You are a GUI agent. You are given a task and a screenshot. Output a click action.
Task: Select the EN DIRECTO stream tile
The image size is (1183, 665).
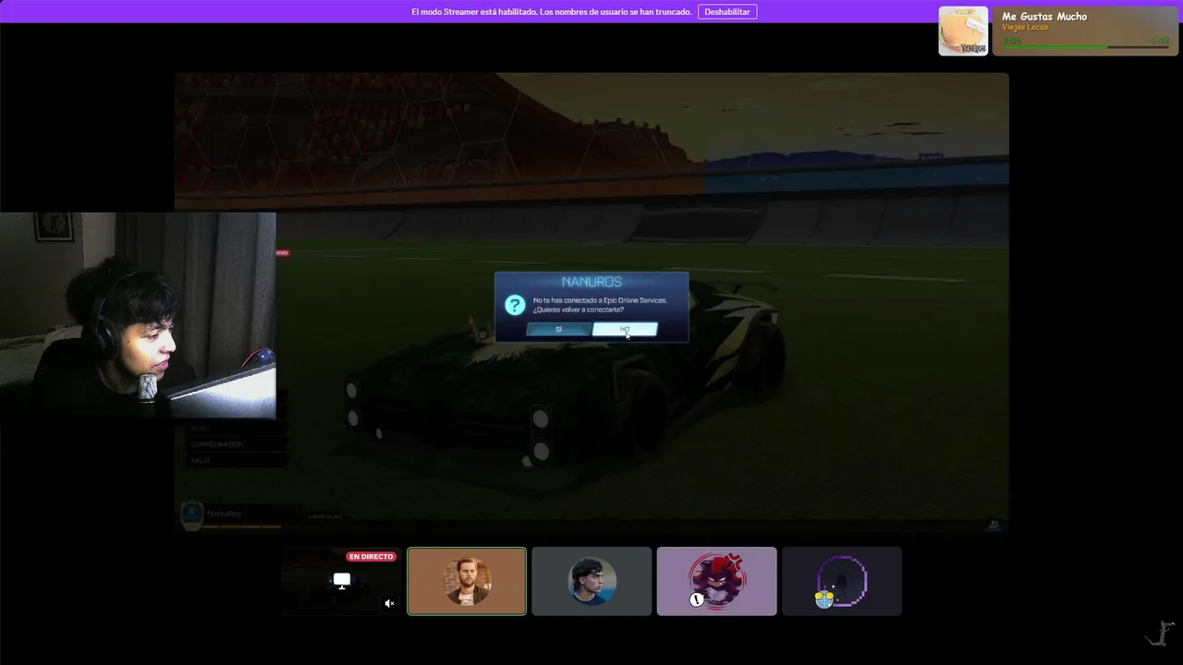342,581
